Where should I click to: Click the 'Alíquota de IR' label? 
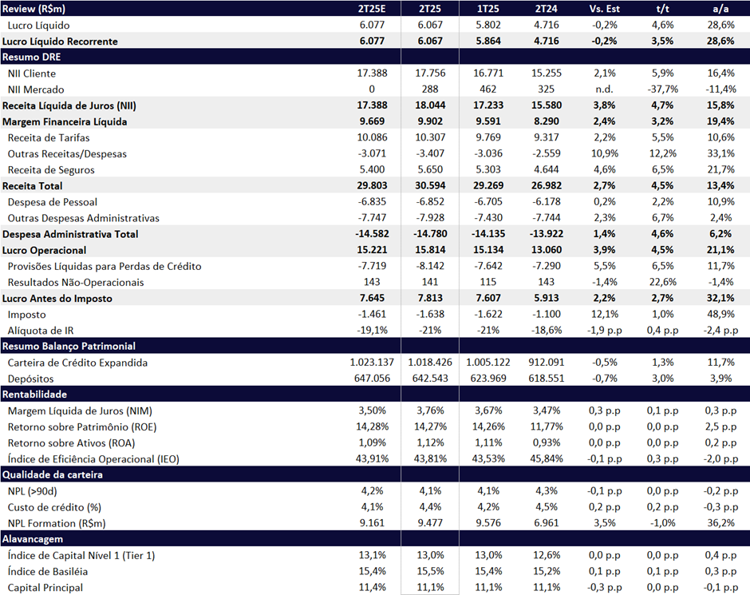click(x=41, y=331)
